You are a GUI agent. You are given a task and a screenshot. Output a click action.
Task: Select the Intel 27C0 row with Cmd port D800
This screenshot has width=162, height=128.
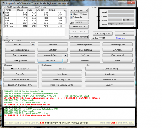pyautogui.click(x=34, y=21)
